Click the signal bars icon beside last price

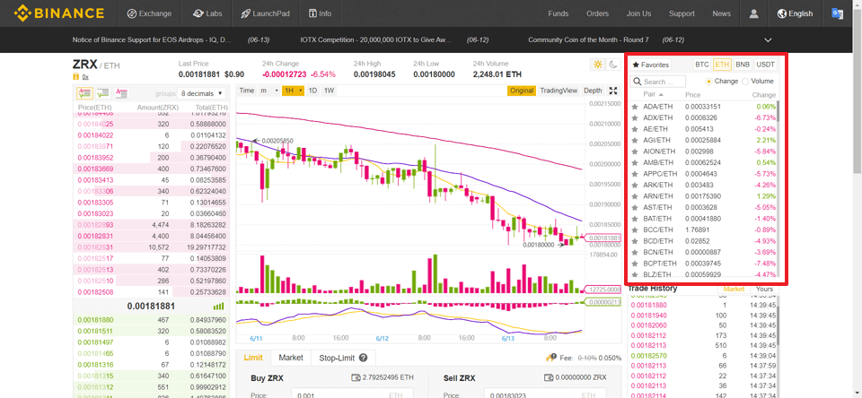point(218,307)
